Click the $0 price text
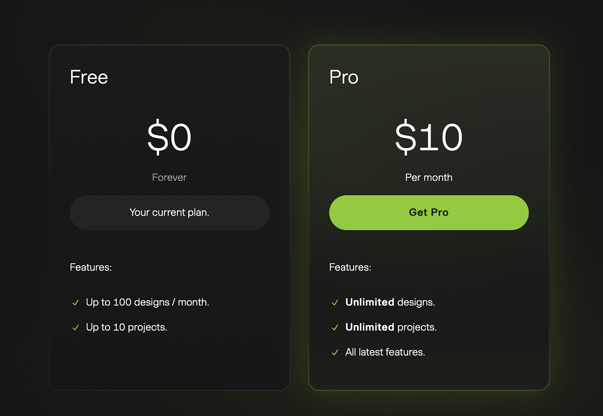603x416 pixels. click(169, 137)
